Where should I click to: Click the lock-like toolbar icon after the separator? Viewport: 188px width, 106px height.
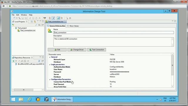coord(67,18)
